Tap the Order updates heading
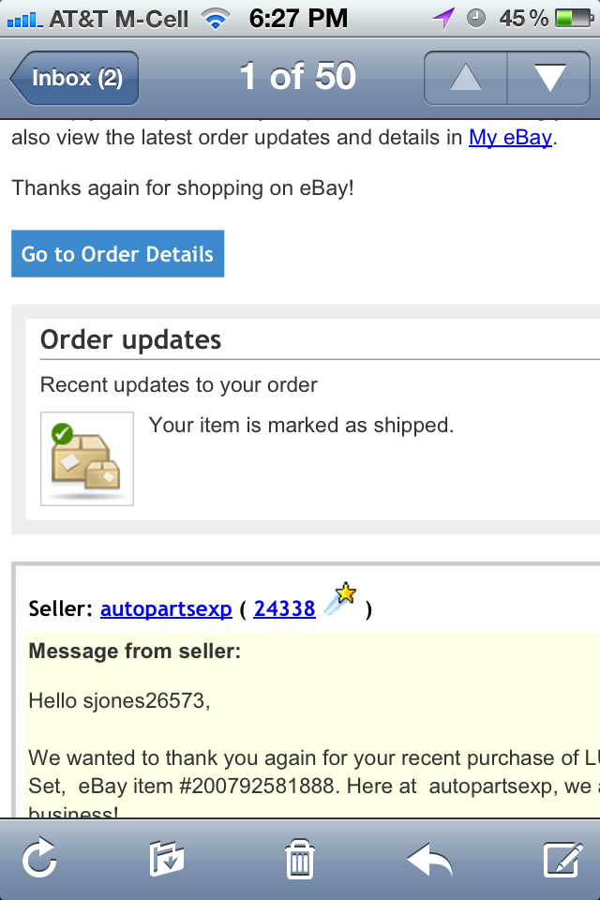This screenshot has width=600, height=900. point(130,339)
